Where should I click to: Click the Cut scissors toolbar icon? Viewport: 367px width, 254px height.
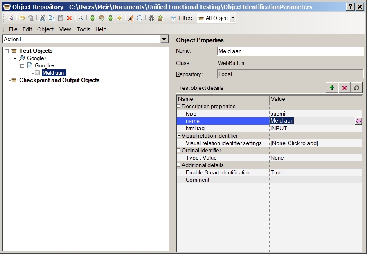click(x=43, y=18)
